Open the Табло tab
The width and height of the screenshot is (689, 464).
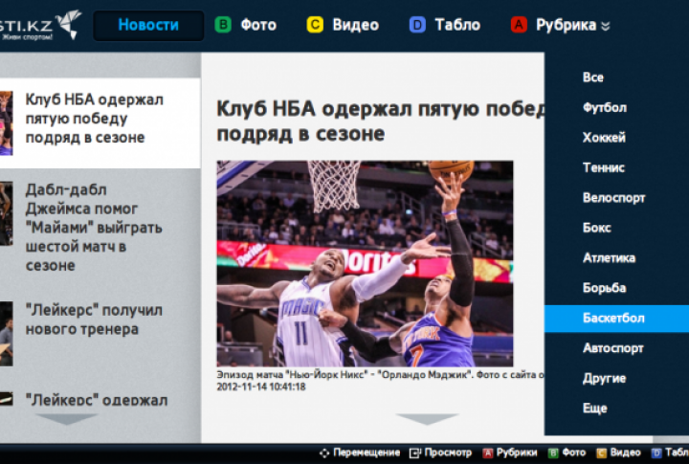click(457, 25)
